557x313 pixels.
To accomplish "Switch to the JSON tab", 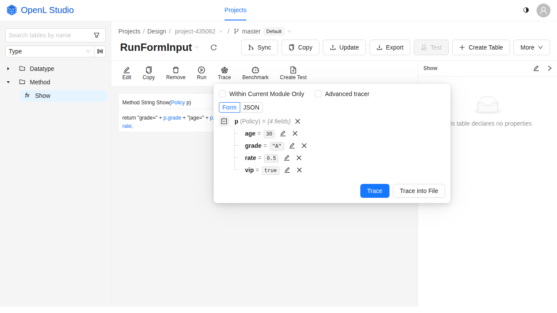I will pos(251,107).
